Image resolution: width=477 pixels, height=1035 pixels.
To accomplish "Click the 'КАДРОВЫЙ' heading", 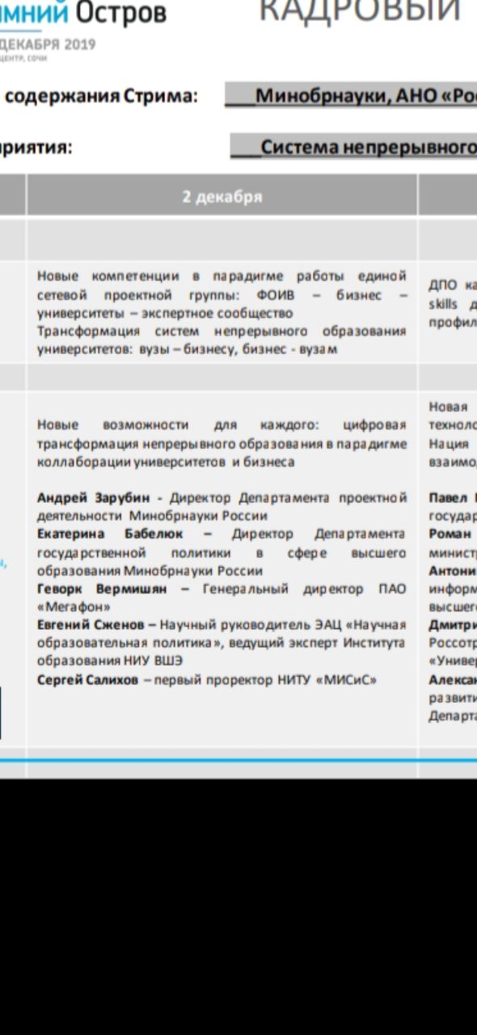I will (x=359, y=10).
